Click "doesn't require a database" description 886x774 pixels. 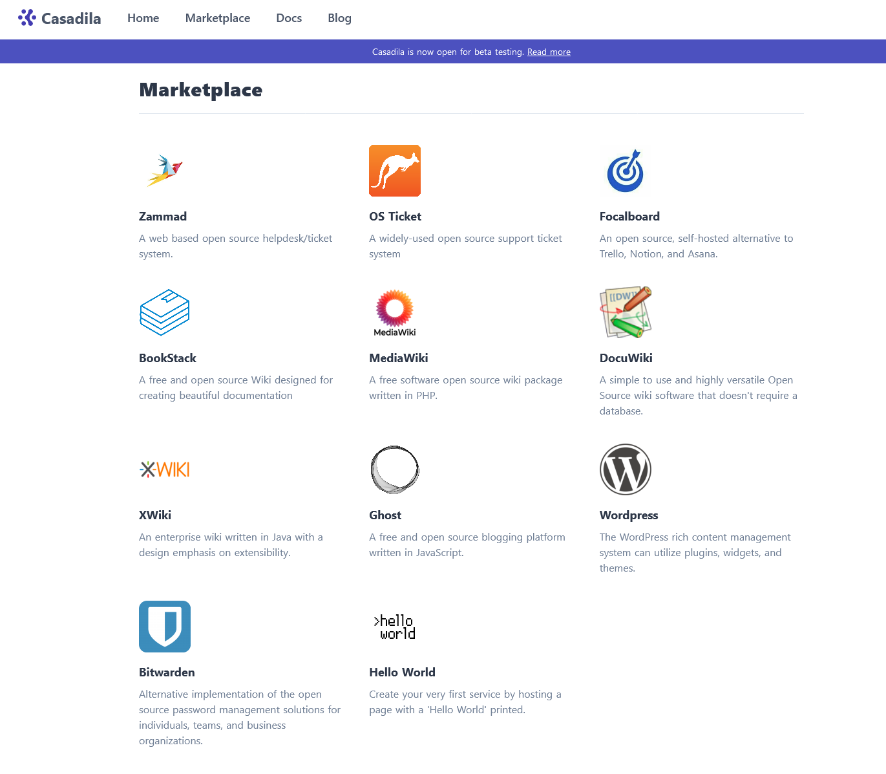pos(698,396)
